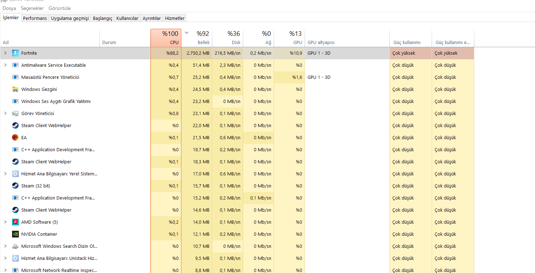Click Fortnite's disk value 216,5 MB/sn
This screenshot has height=273, width=535.
[228, 53]
